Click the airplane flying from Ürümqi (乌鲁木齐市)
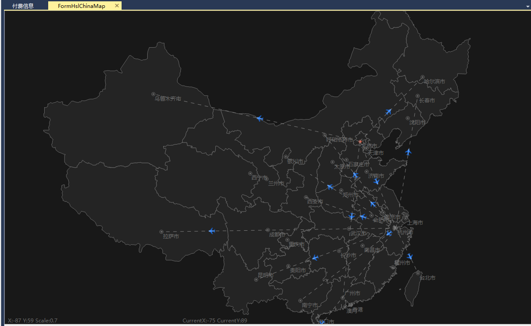The width and height of the screenshot is (531, 326). tap(260, 118)
